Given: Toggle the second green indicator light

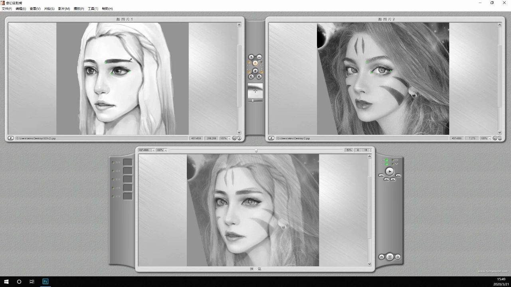Looking at the screenshot, I should point(386,164).
